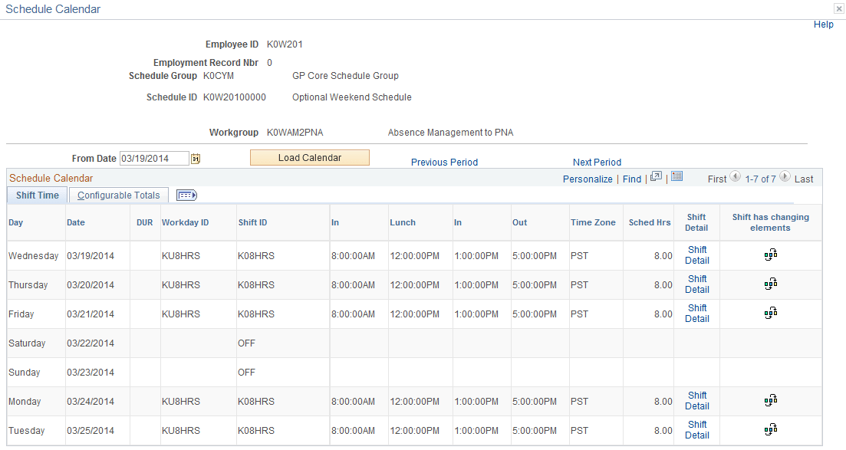Select the Optional Weekend Schedule text
846x450 pixels.
352,97
